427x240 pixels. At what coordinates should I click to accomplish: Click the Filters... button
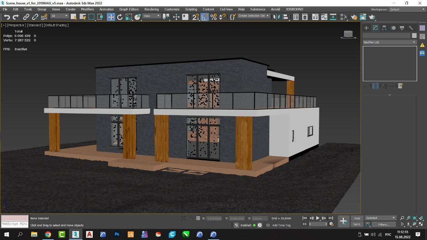click(x=383, y=224)
